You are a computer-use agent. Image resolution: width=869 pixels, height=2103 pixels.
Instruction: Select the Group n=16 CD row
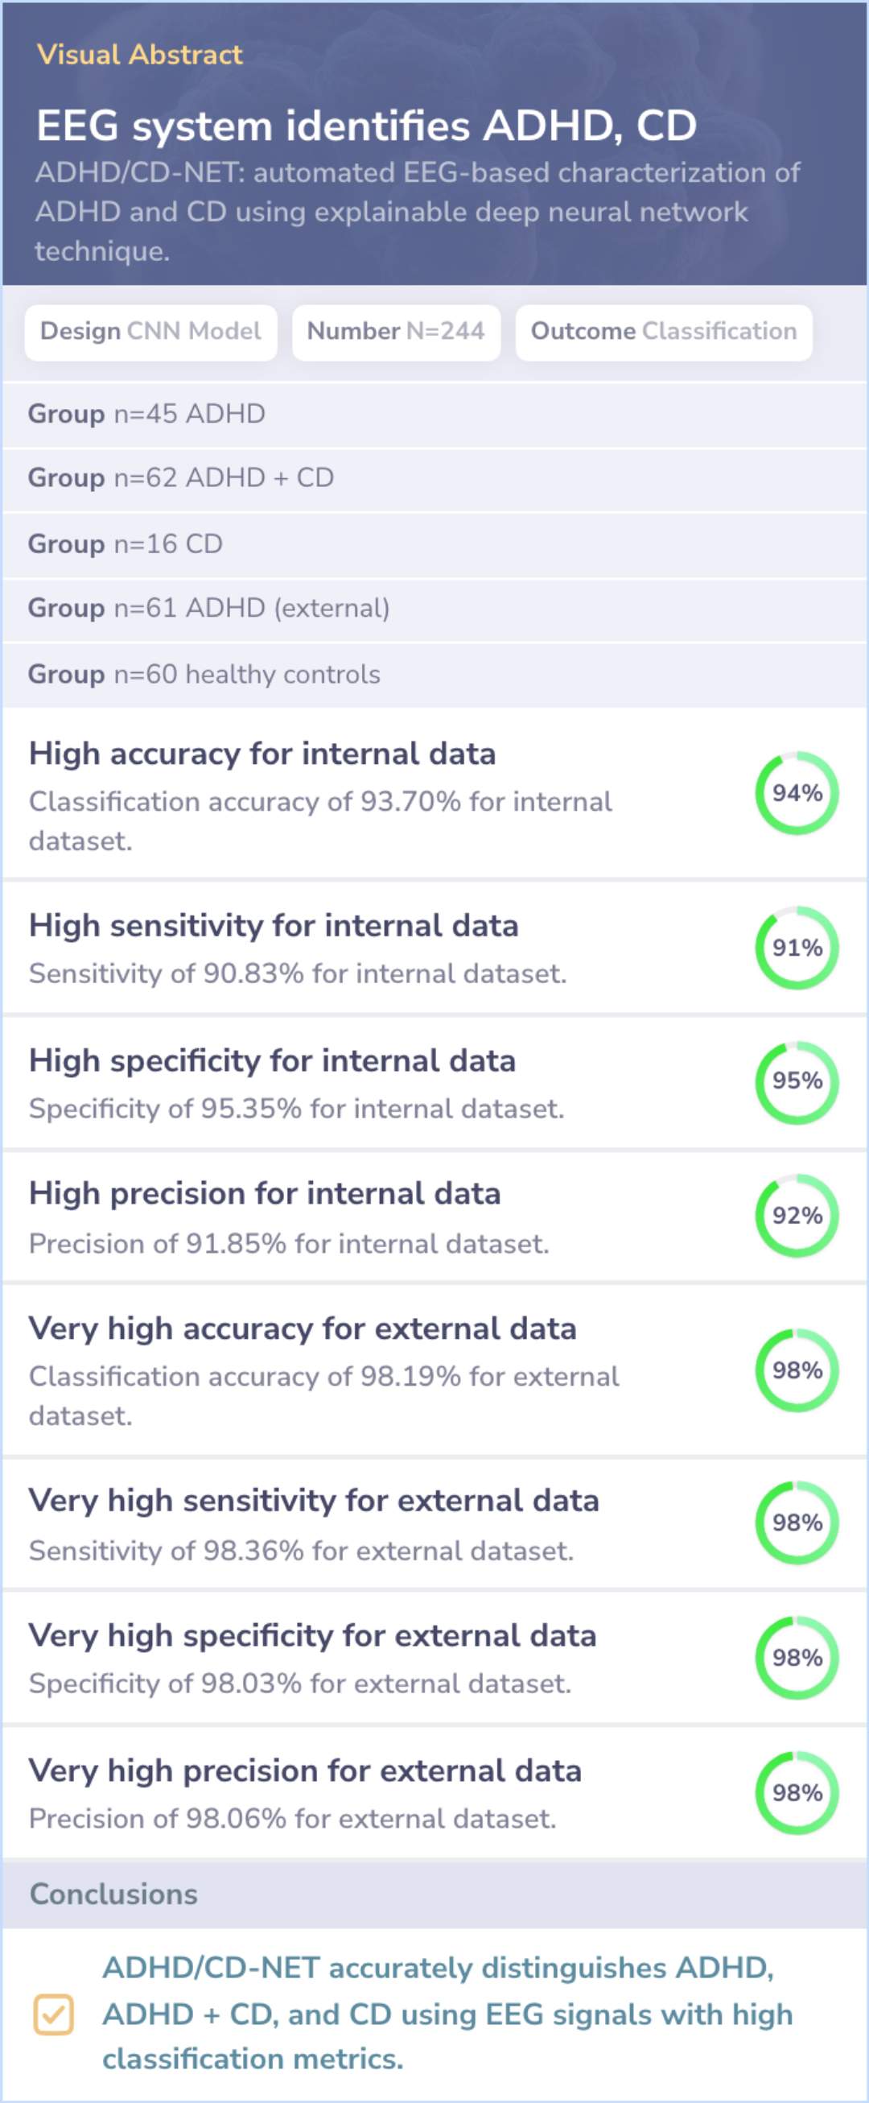[434, 544]
